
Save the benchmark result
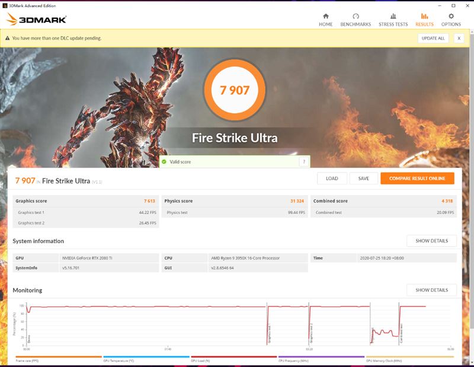[x=363, y=178]
